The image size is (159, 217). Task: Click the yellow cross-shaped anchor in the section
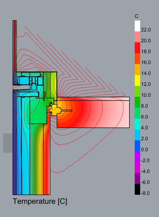(x=56, y=110)
